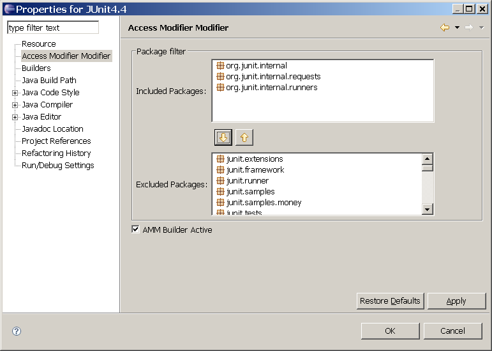Expand Java Editor node
492x351 pixels.
tap(15, 117)
